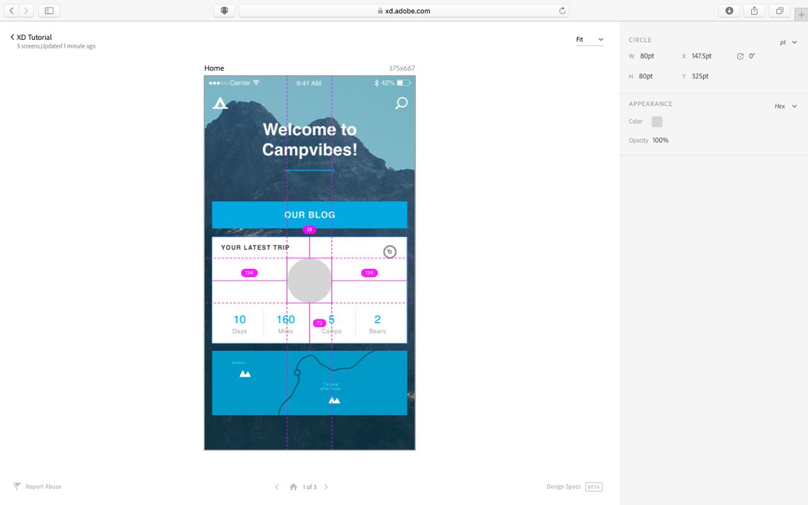Click the OUR BLOG button
Image resolution: width=808 pixels, height=505 pixels.
click(309, 215)
